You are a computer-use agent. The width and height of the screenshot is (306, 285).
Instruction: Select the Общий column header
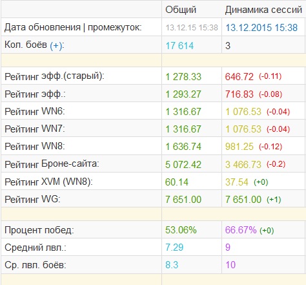click(x=181, y=10)
